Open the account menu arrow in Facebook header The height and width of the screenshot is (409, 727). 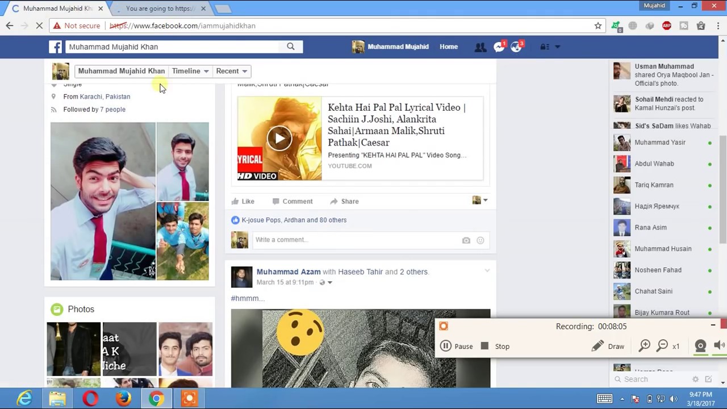[x=558, y=47]
